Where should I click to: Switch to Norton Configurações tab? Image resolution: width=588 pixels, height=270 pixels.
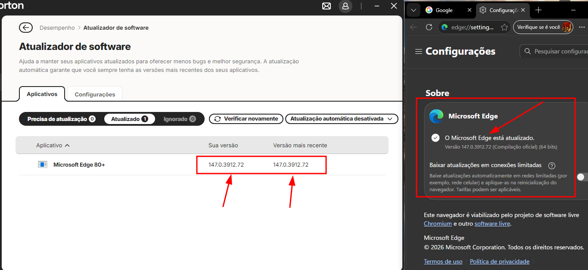coord(95,94)
